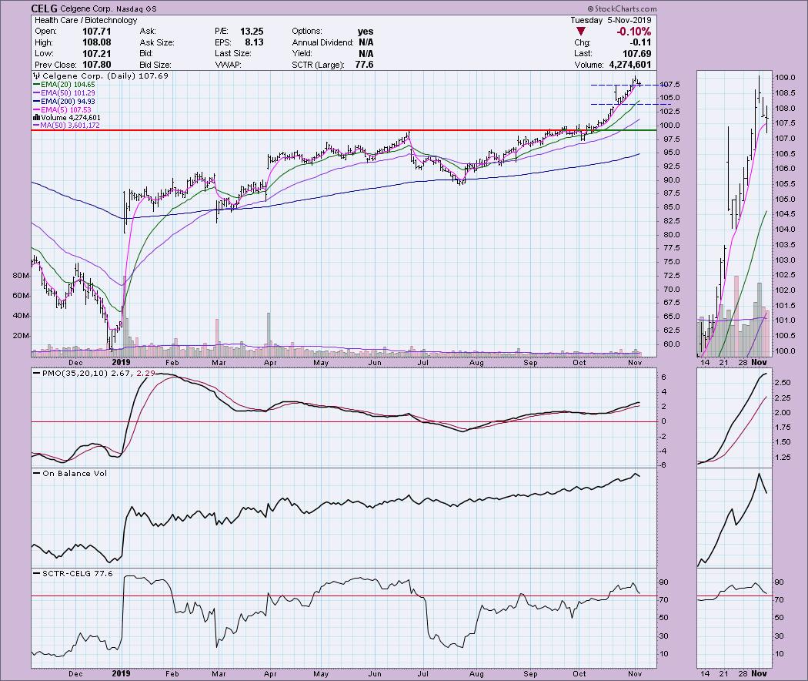Click the Health Care / Biotechnology sector text
Image resolution: width=808 pixels, height=681 pixels.
pyautogui.click(x=85, y=20)
